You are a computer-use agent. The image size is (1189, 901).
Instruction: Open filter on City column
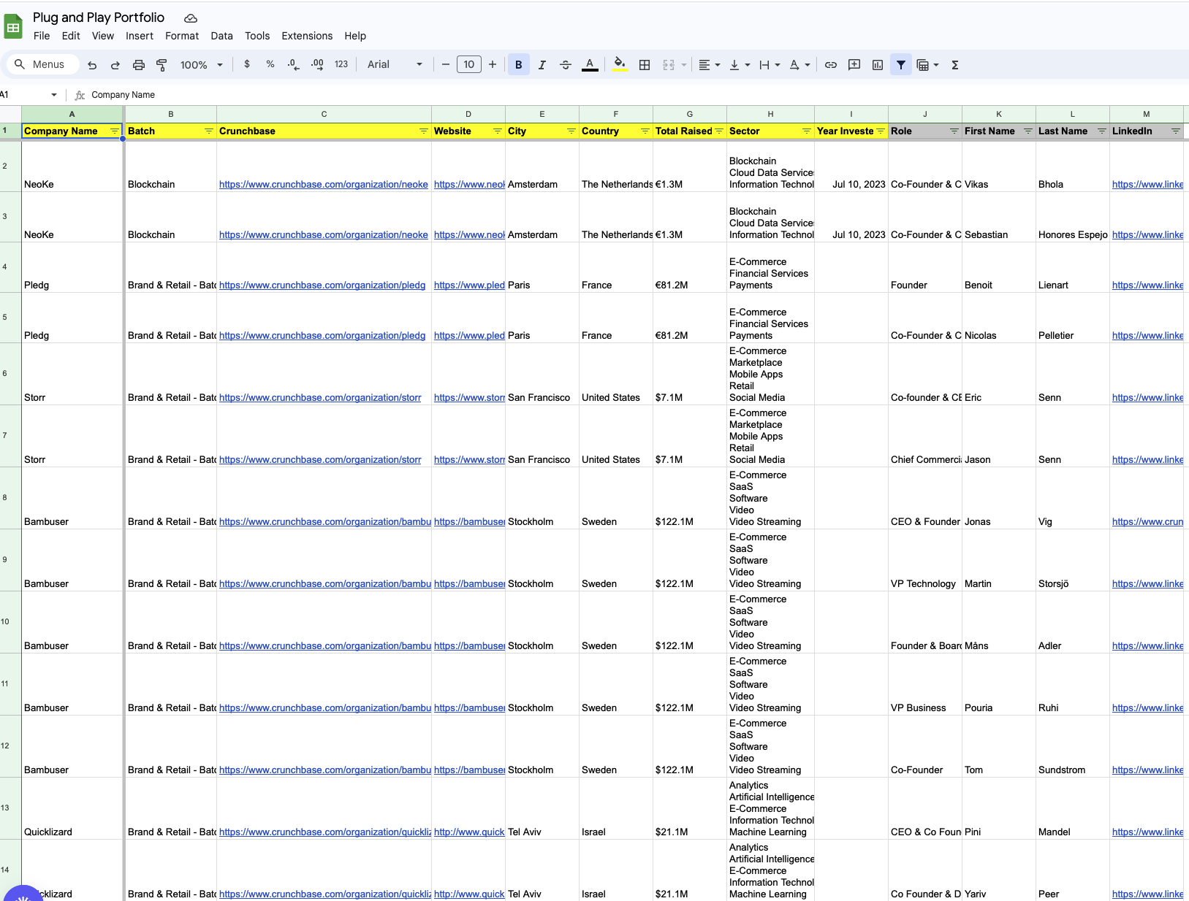(x=571, y=131)
